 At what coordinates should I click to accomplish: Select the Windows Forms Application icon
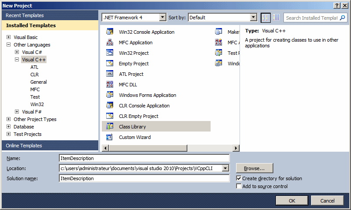click(110, 95)
